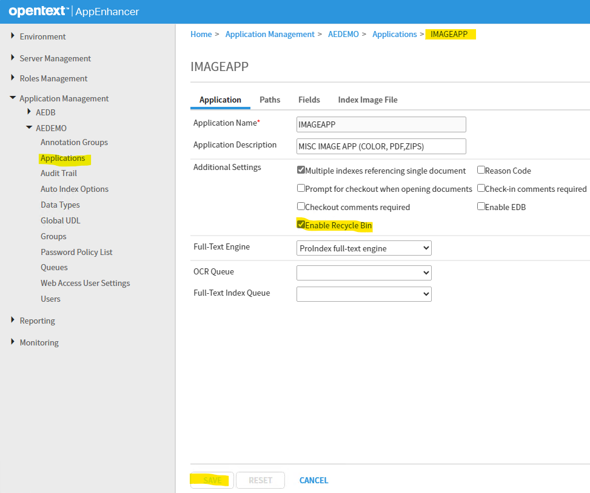Image resolution: width=590 pixels, height=493 pixels.
Task: Click the Application Description input field
Action: pos(381,146)
